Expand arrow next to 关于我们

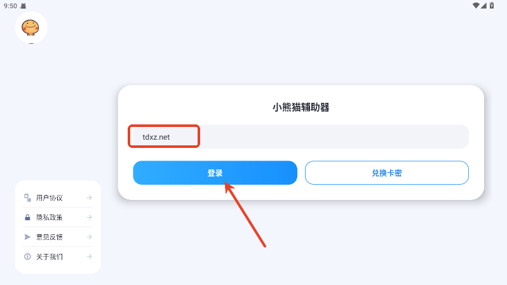click(x=90, y=256)
